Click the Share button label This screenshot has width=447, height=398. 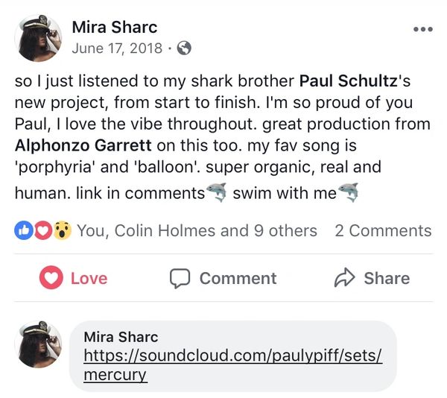point(387,278)
